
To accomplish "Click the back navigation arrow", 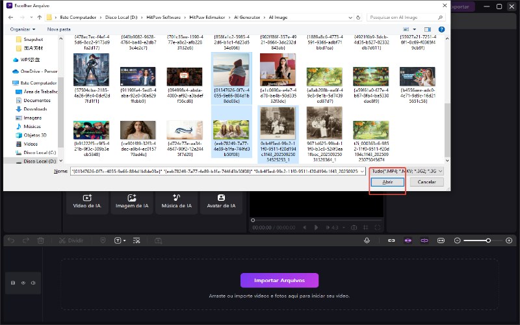I will (x=11, y=16).
